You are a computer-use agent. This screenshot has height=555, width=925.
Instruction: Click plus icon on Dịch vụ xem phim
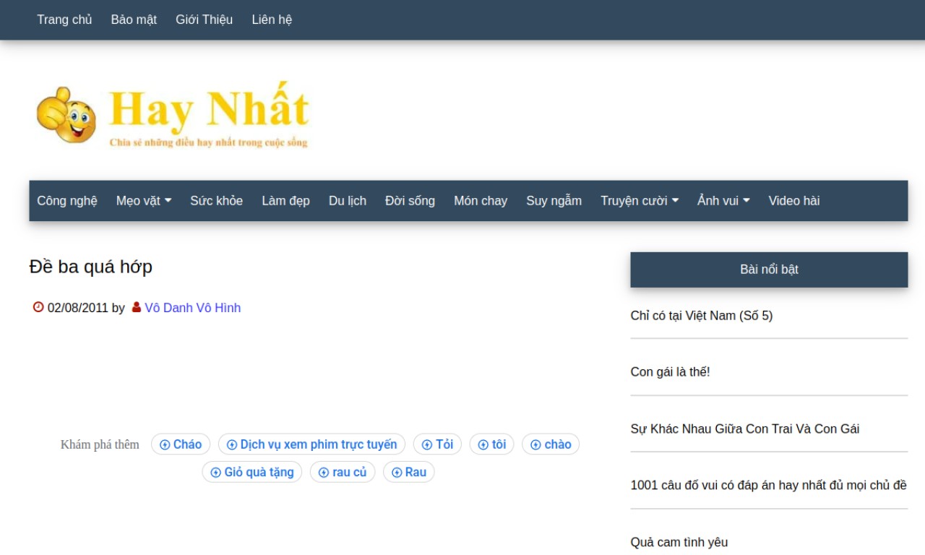232,444
